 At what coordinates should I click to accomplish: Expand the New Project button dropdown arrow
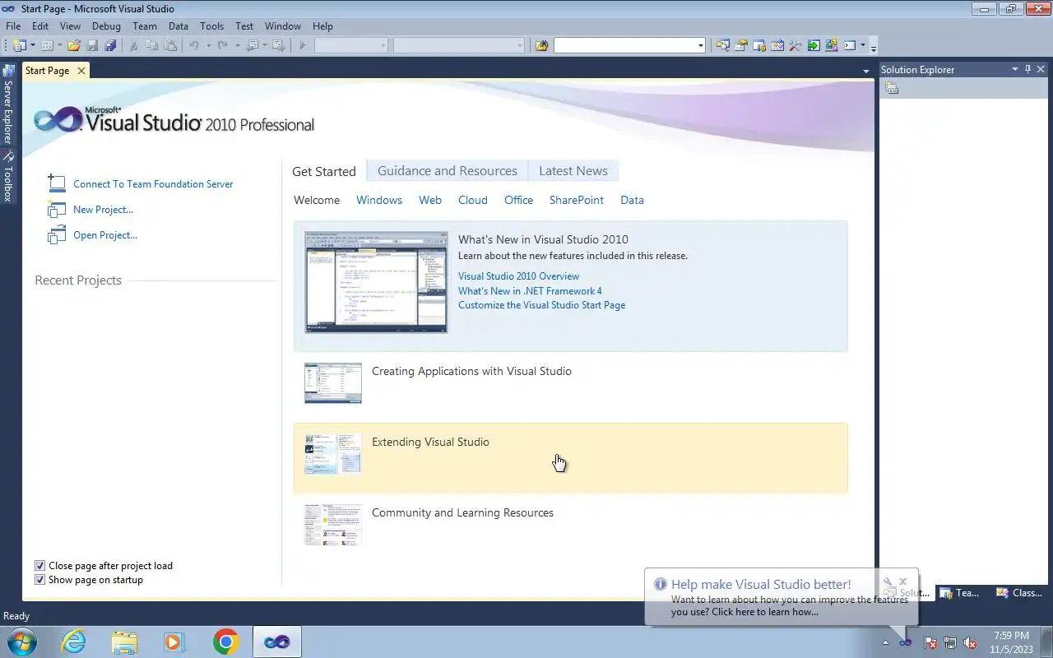click(33, 45)
